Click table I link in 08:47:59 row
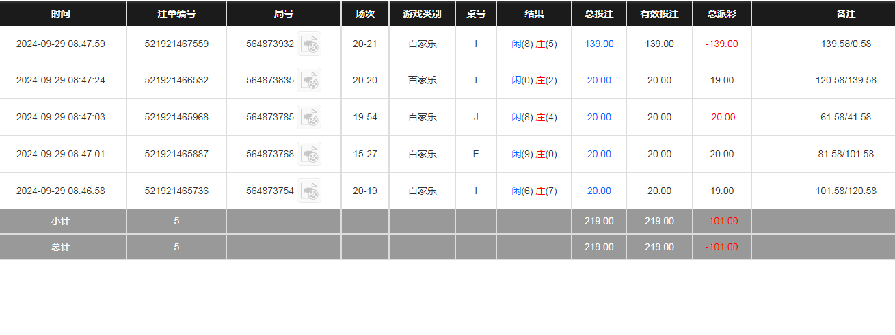Image resolution: width=895 pixels, height=335 pixels. click(476, 44)
